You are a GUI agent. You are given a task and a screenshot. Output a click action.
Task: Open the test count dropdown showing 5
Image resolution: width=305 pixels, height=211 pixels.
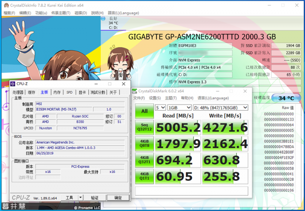coord(160,107)
